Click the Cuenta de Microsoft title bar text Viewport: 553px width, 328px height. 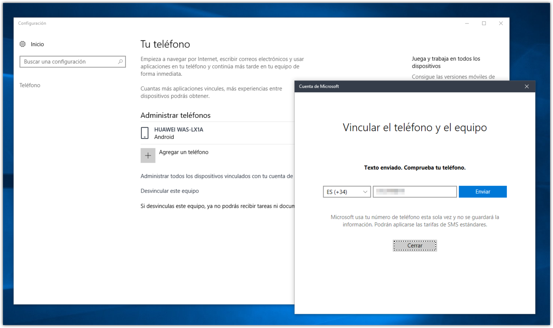pyautogui.click(x=319, y=86)
